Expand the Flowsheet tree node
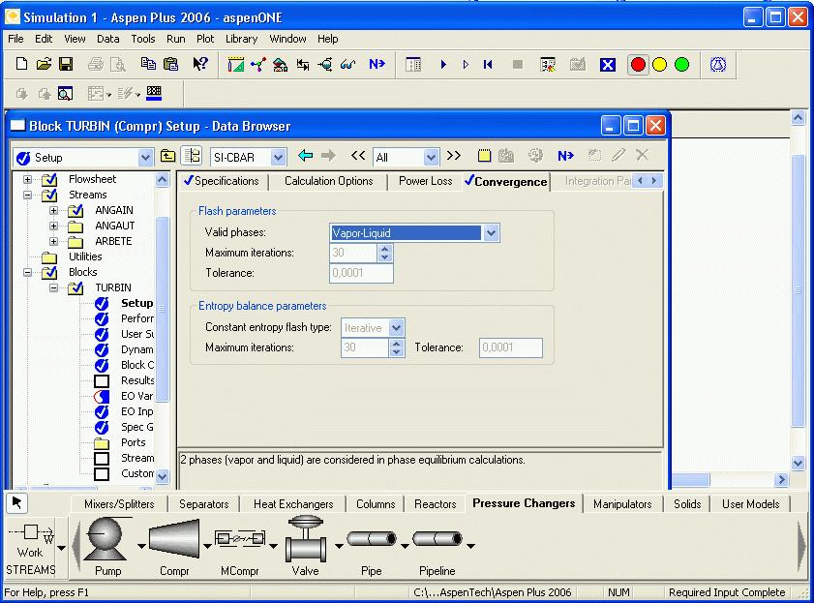Image resolution: width=814 pixels, height=603 pixels. (x=27, y=180)
